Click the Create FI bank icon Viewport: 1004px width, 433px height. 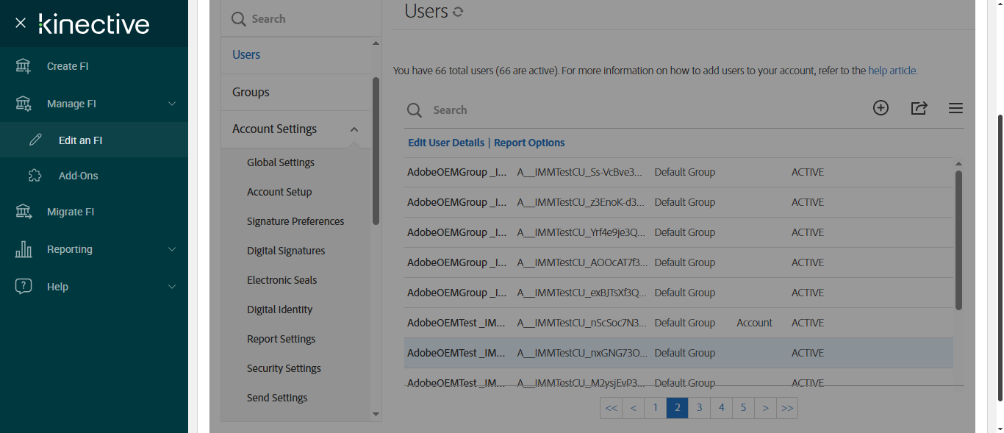pos(24,66)
